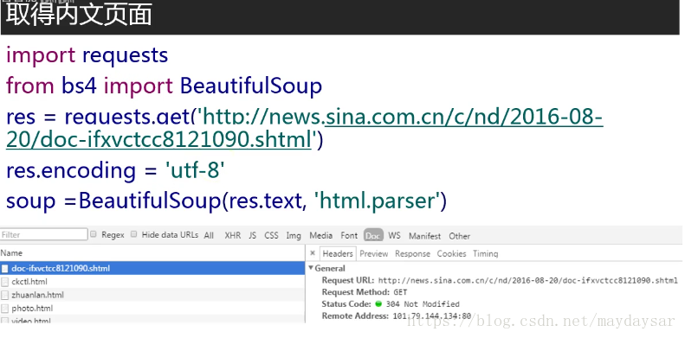This screenshot has width=685, height=338.
Task: Click file icon beside zhuanlan.html
Action: click(5, 296)
